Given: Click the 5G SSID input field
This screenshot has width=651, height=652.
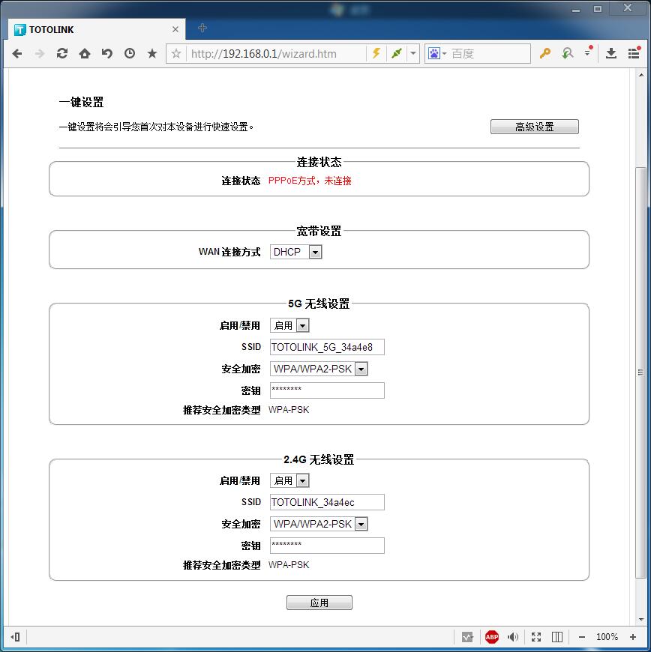Looking at the screenshot, I should (327, 347).
